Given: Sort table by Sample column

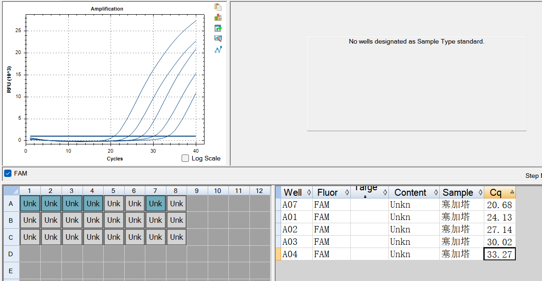Looking at the screenshot, I should click(461, 193).
